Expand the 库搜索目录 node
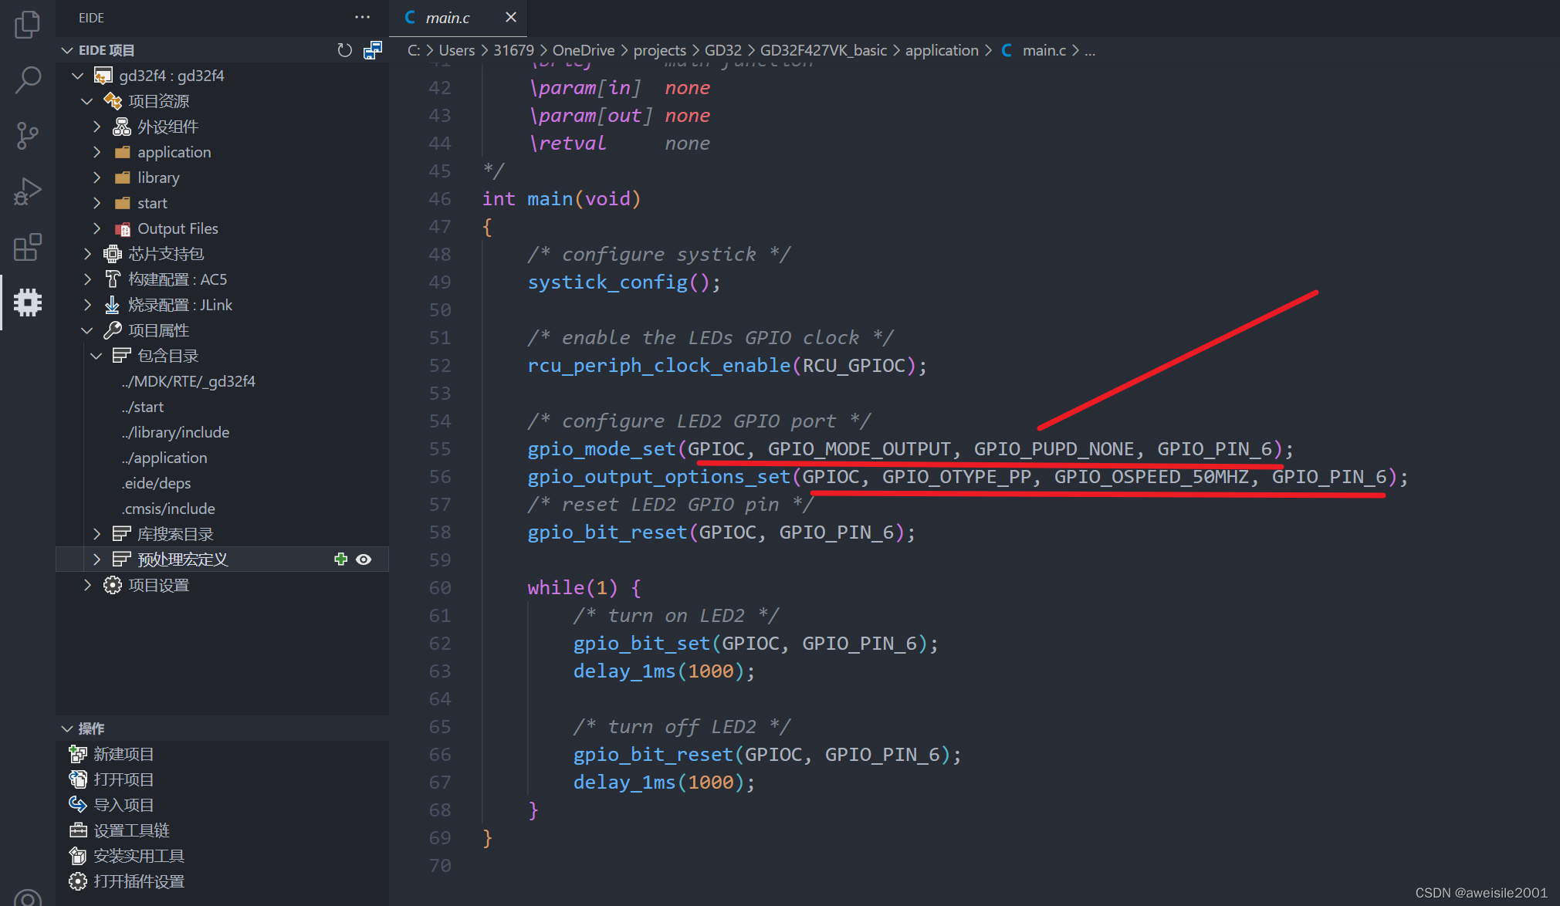 click(x=96, y=534)
